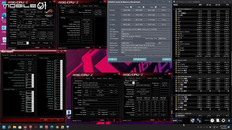
Task: Switch to Timings #2 tab in MemTweakIt
Action: coord(13,55)
